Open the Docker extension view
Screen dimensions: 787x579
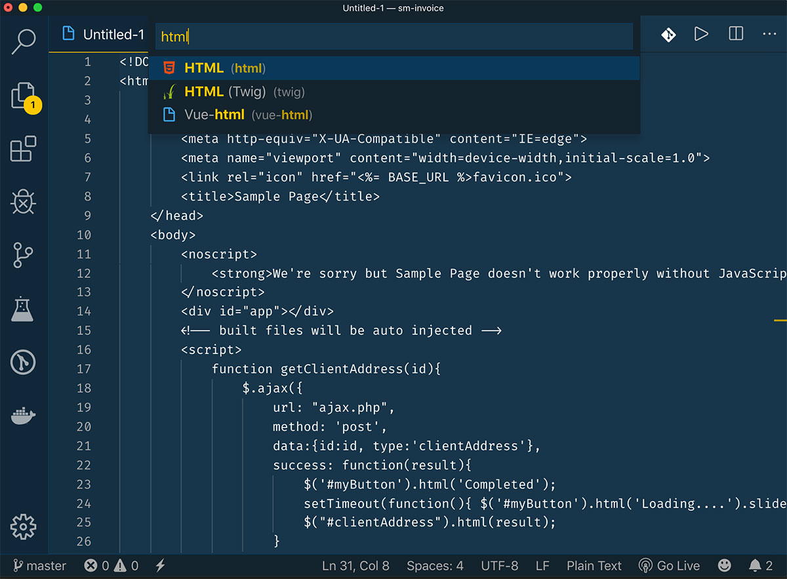click(24, 415)
